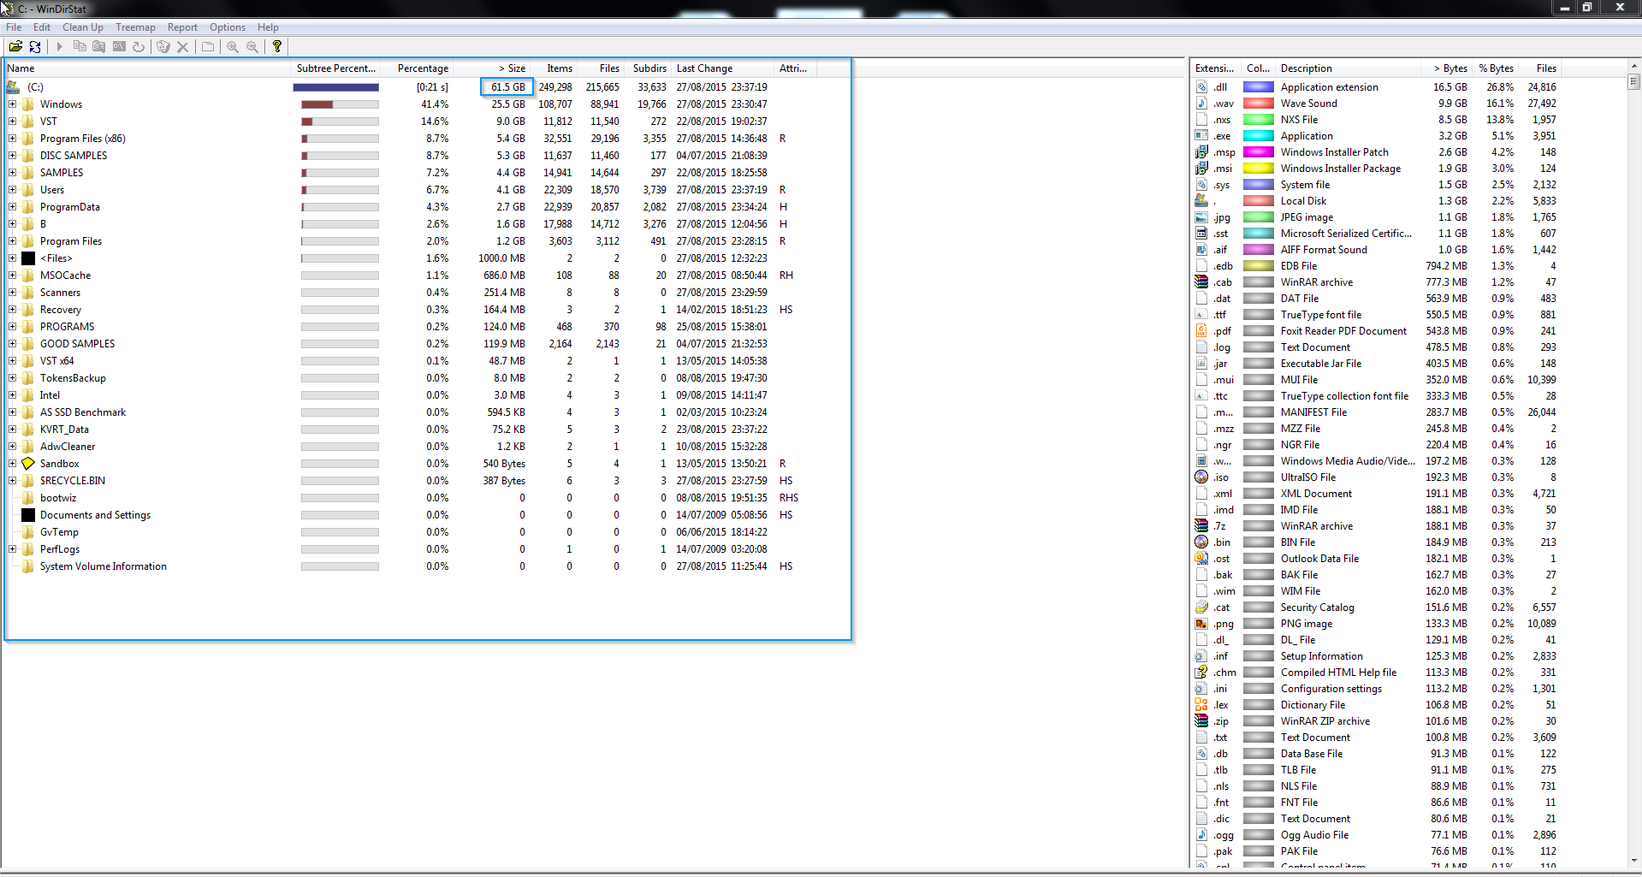Select Documents and Settings tree item
This screenshot has height=877, width=1642.
[95, 515]
